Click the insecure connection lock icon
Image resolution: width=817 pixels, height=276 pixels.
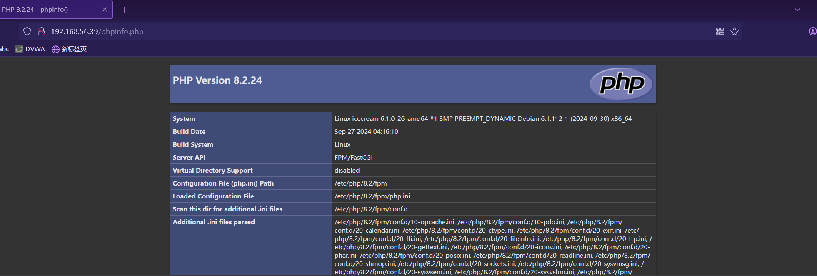(x=42, y=32)
